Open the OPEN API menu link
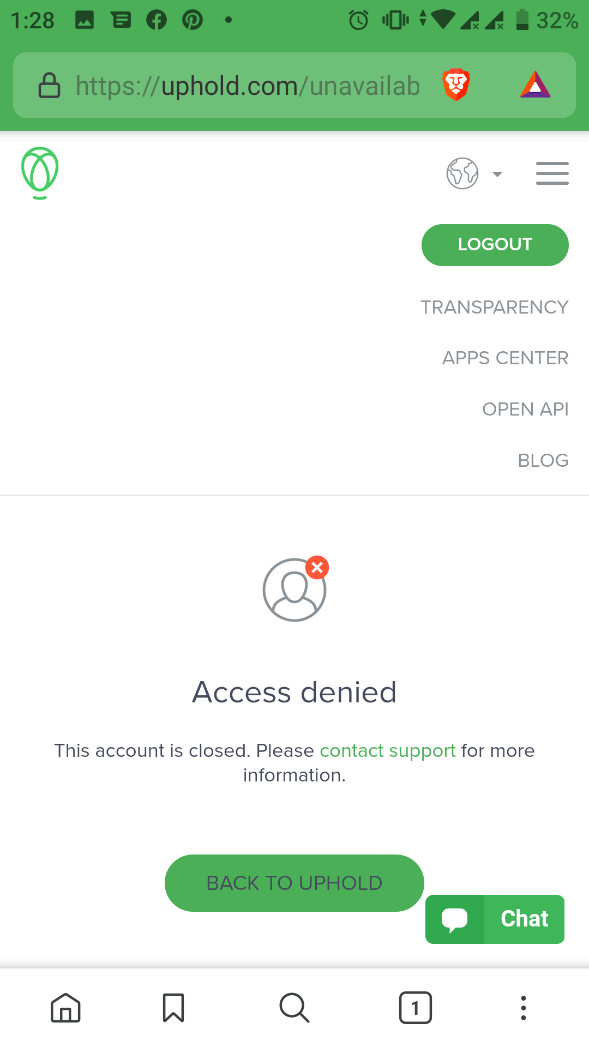The width and height of the screenshot is (589, 1047). click(526, 409)
